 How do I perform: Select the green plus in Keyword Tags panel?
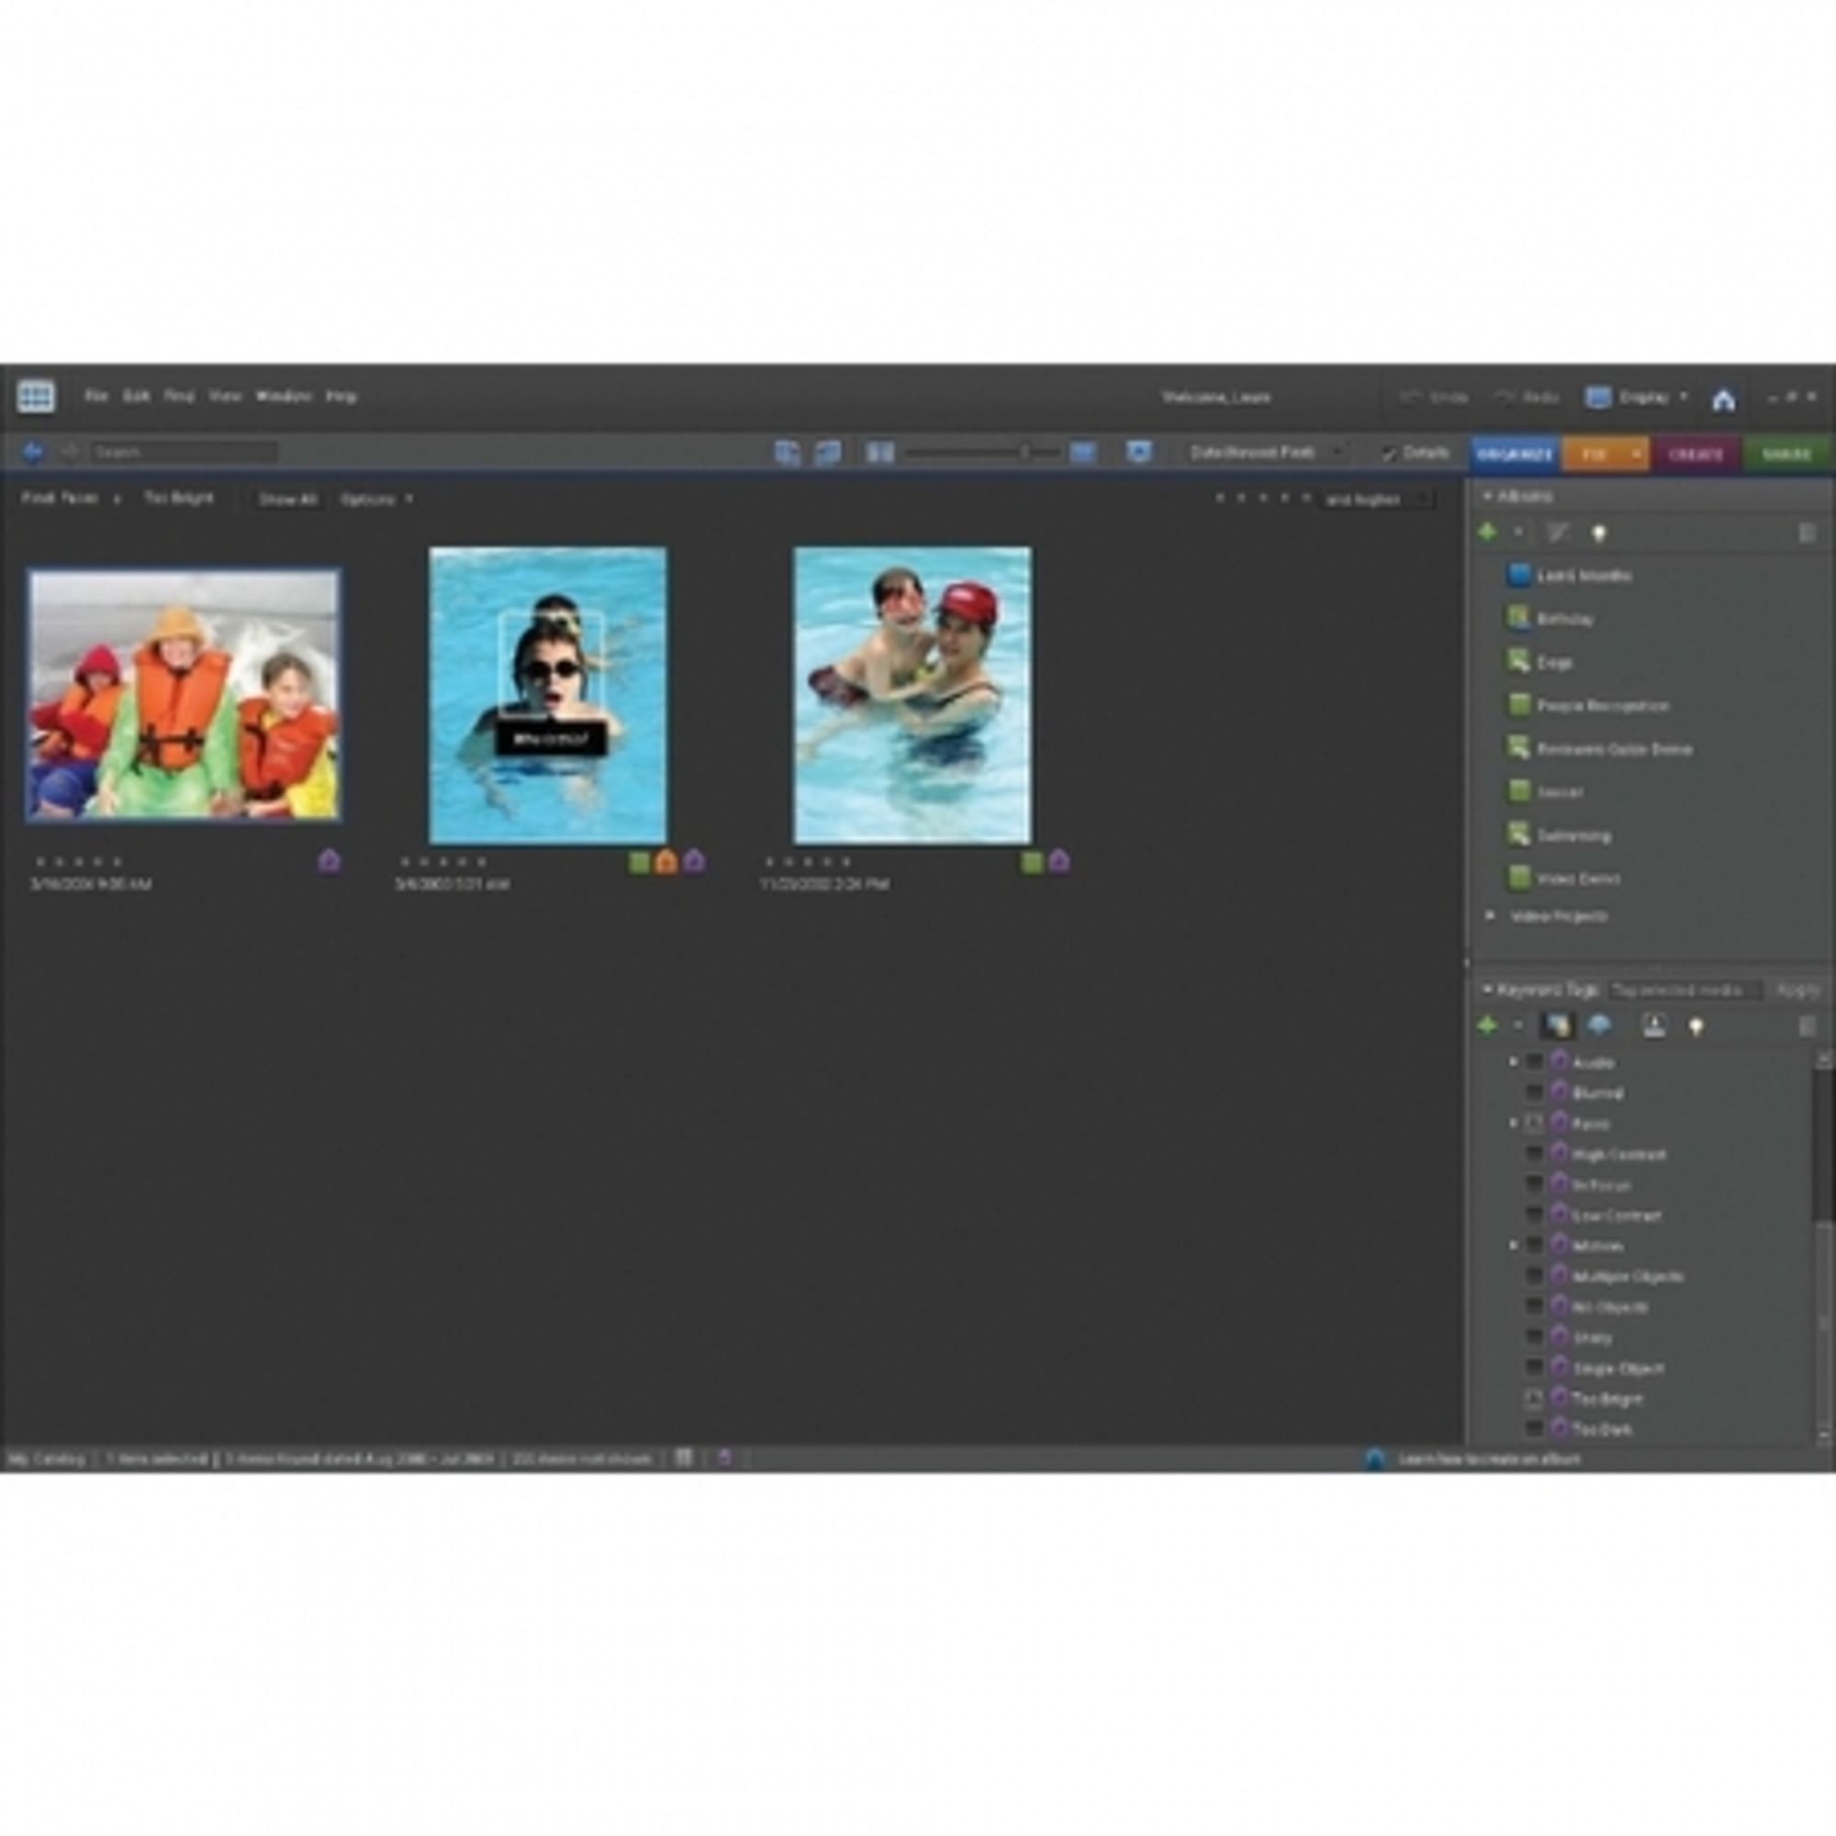pyautogui.click(x=1489, y=1026)
